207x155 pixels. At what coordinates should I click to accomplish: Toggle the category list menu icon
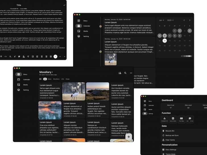40,79
